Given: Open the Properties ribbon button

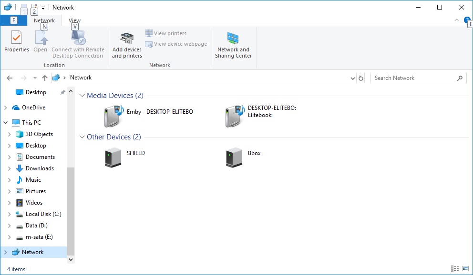Looking at the screenshot, I should (x=17, y=42).
